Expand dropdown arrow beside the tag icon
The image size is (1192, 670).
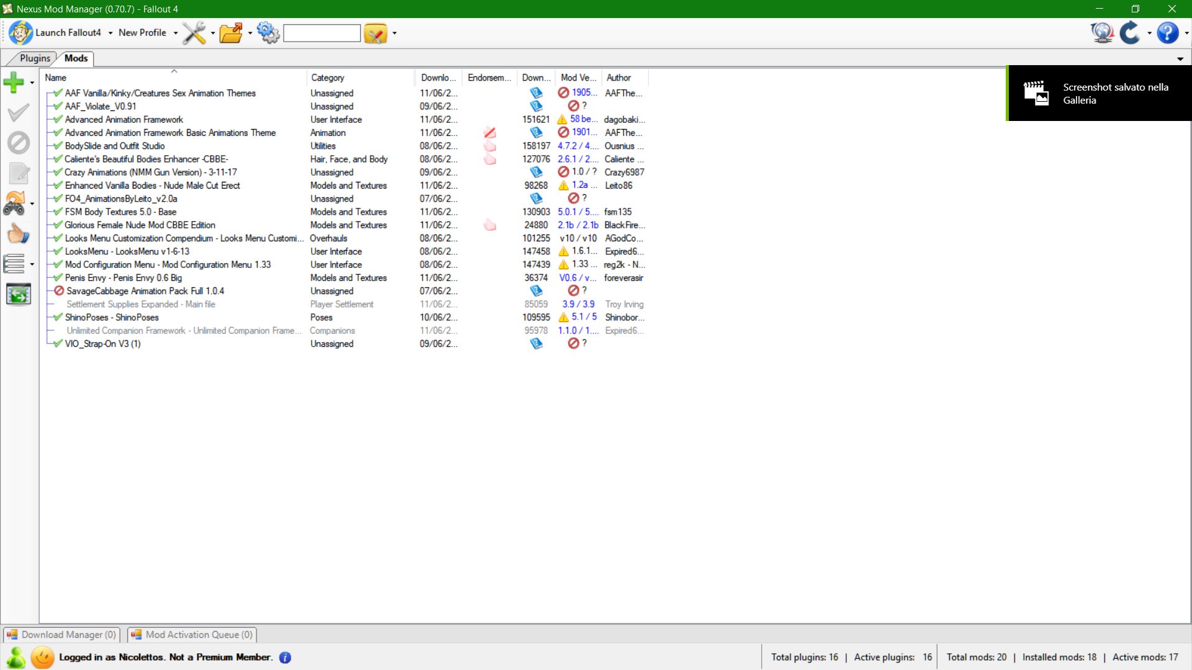click(x=394, y=33)
